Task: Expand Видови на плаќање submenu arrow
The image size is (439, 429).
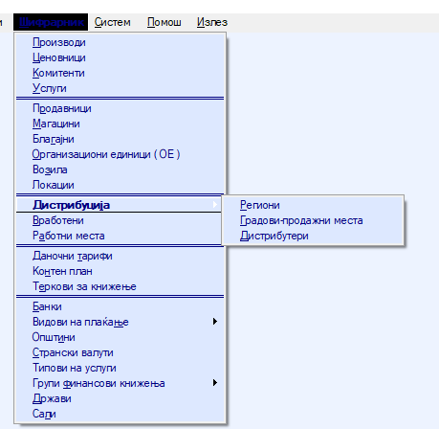Action: point(215,322)
